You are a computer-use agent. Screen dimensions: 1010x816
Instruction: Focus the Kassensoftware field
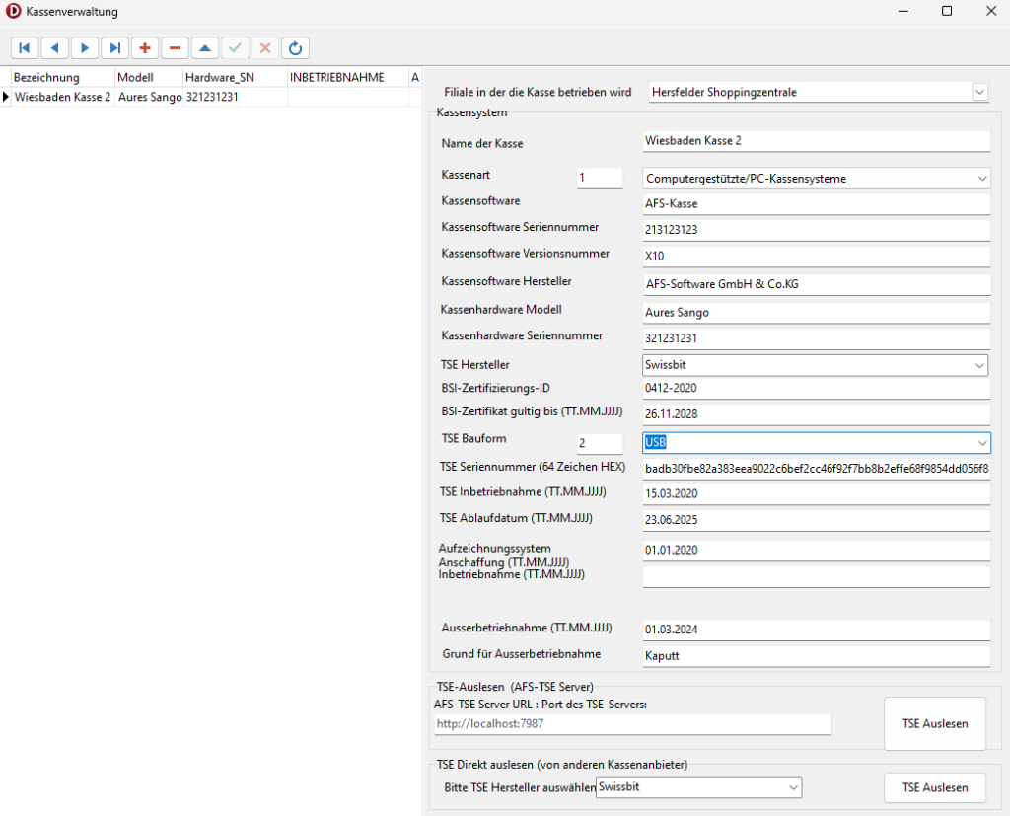tap(816, 204)
